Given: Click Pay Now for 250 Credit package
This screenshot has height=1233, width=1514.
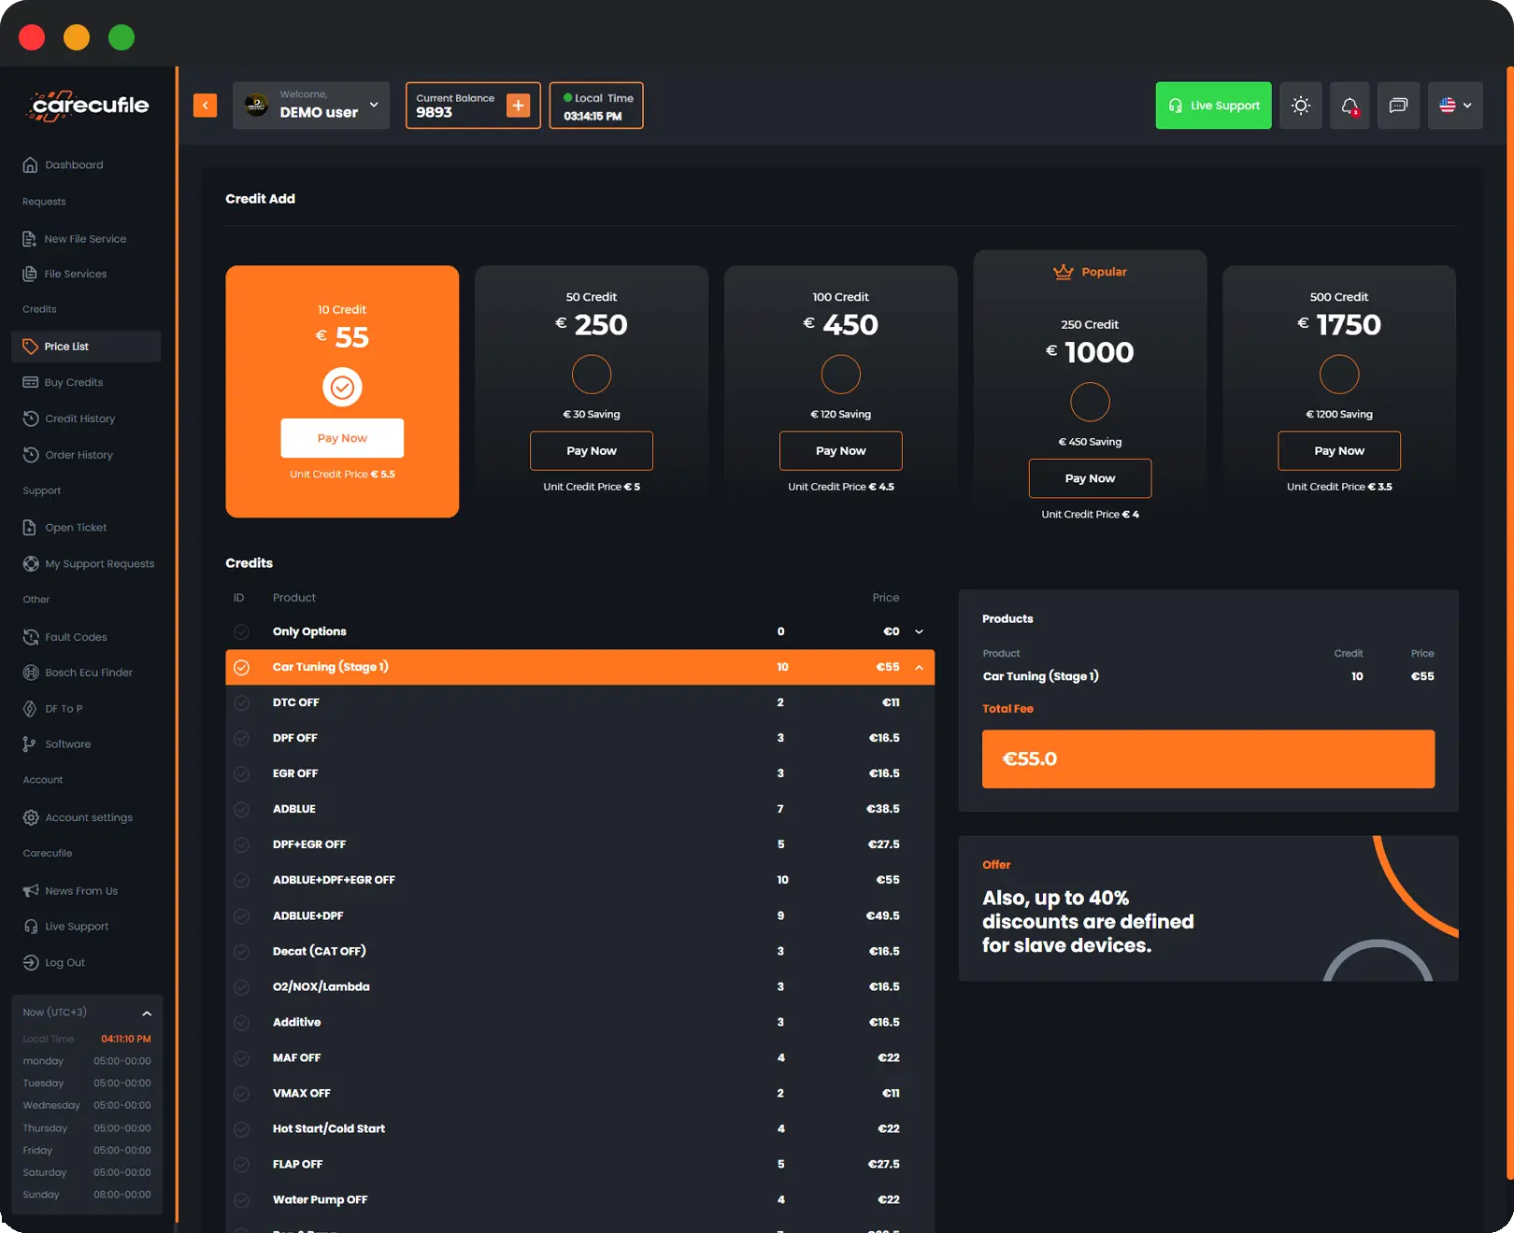Looking at the screenshot, I should (x=1090, y=478).
